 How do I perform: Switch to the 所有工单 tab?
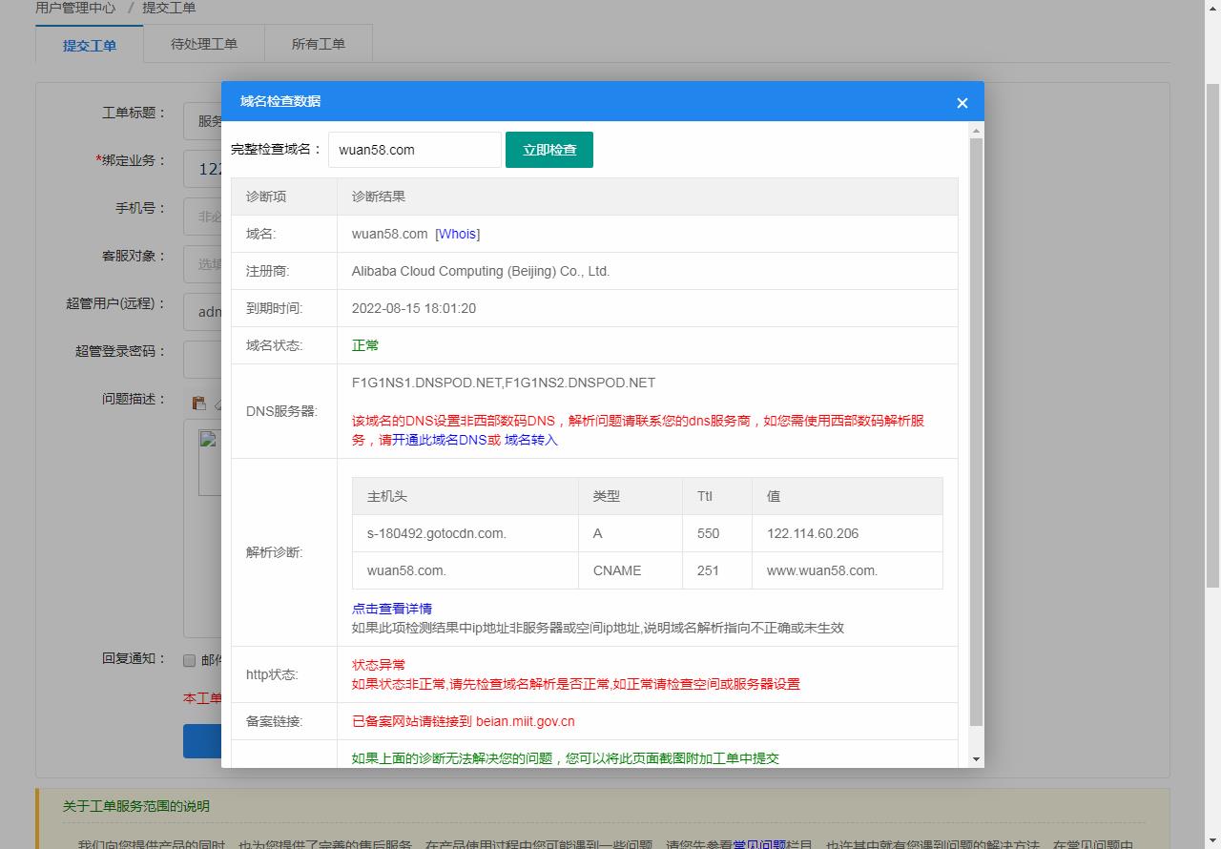[x=319, y=44]
